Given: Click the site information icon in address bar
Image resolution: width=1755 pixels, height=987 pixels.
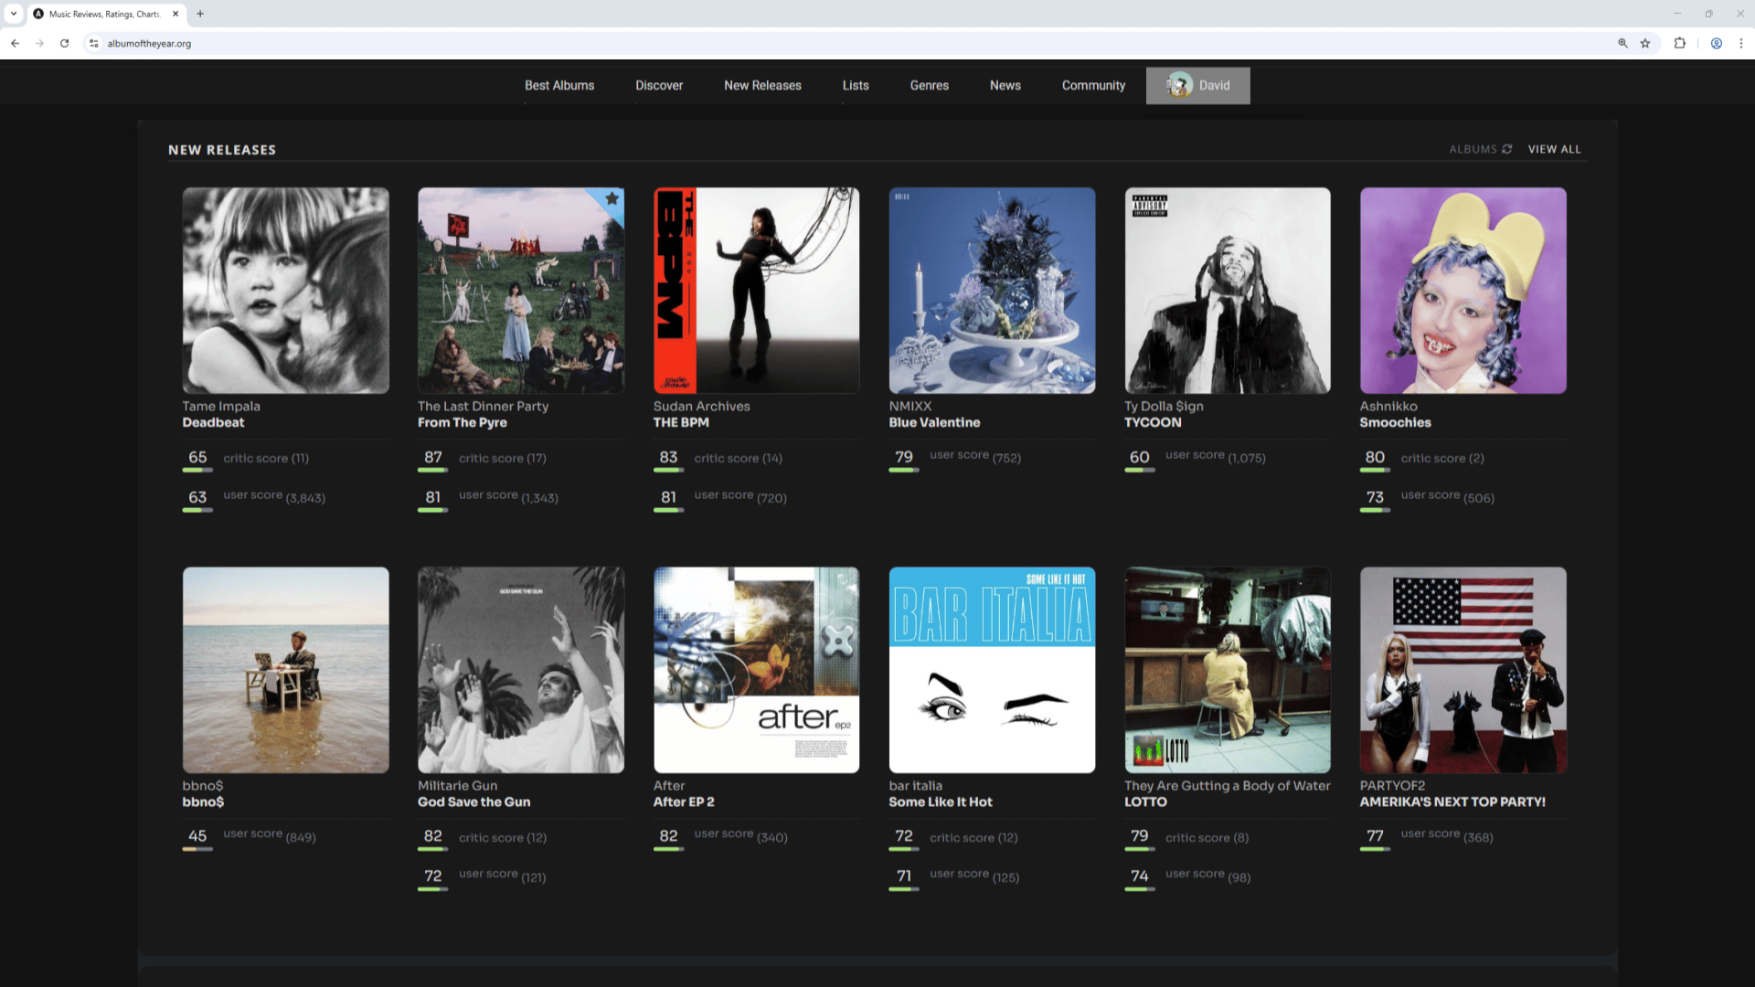Looking at the screenshot, I should (93, 43).
